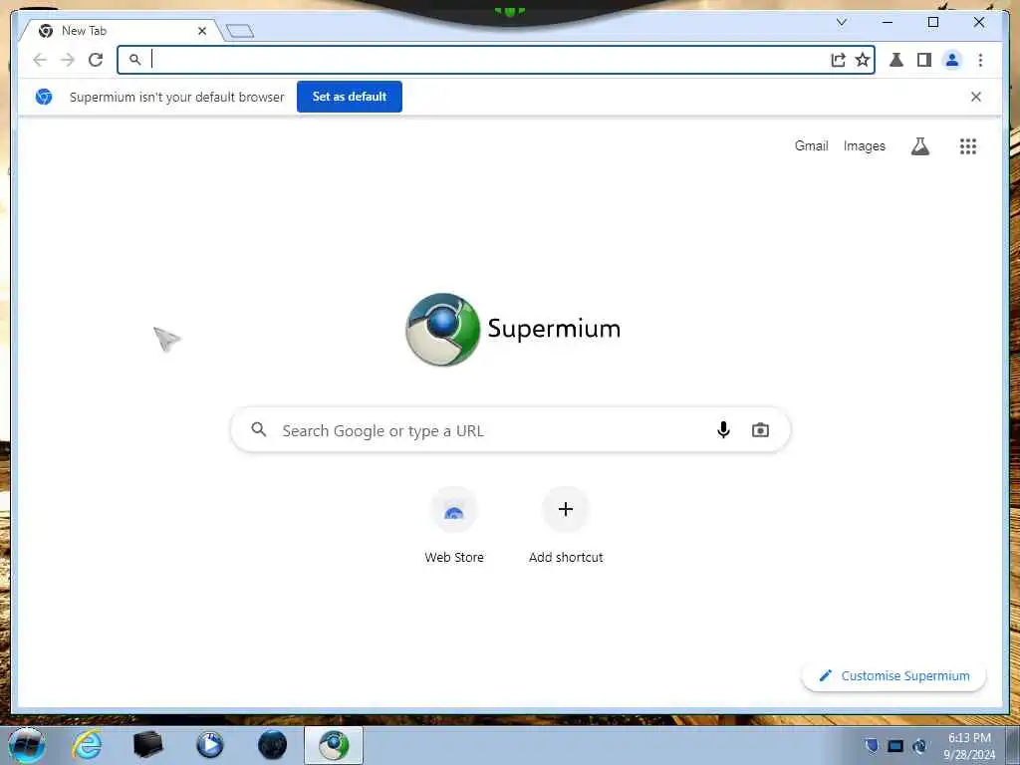Open the Images link
Viewport: 1020px width, 765px height.
865,145
